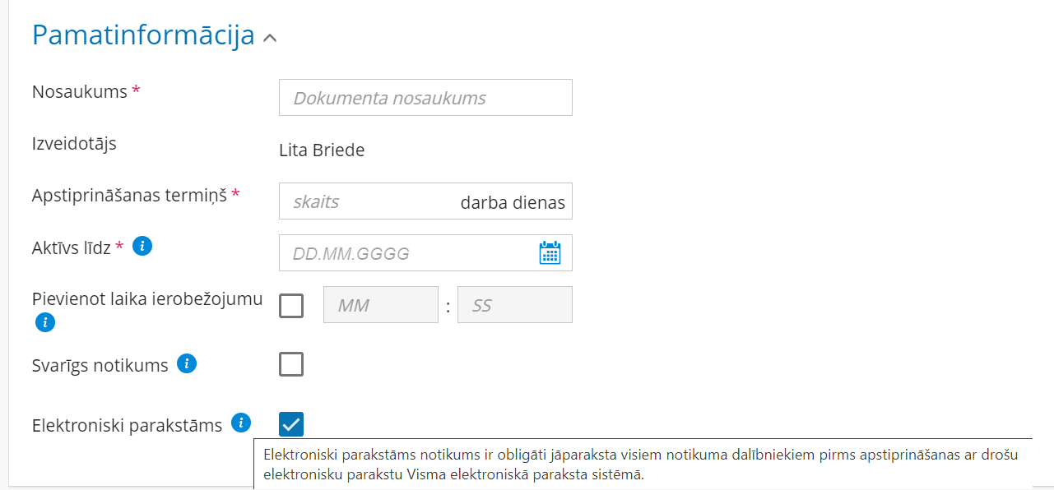The height and width of the screenshot is (490, 1054).
Task: Click the info icon under Pievienot laika ierobežojumu
Action: pos(44,322)
